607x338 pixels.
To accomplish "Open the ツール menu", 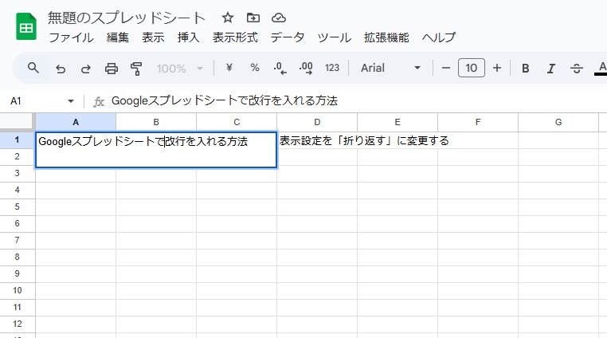I will coord(334,37).
